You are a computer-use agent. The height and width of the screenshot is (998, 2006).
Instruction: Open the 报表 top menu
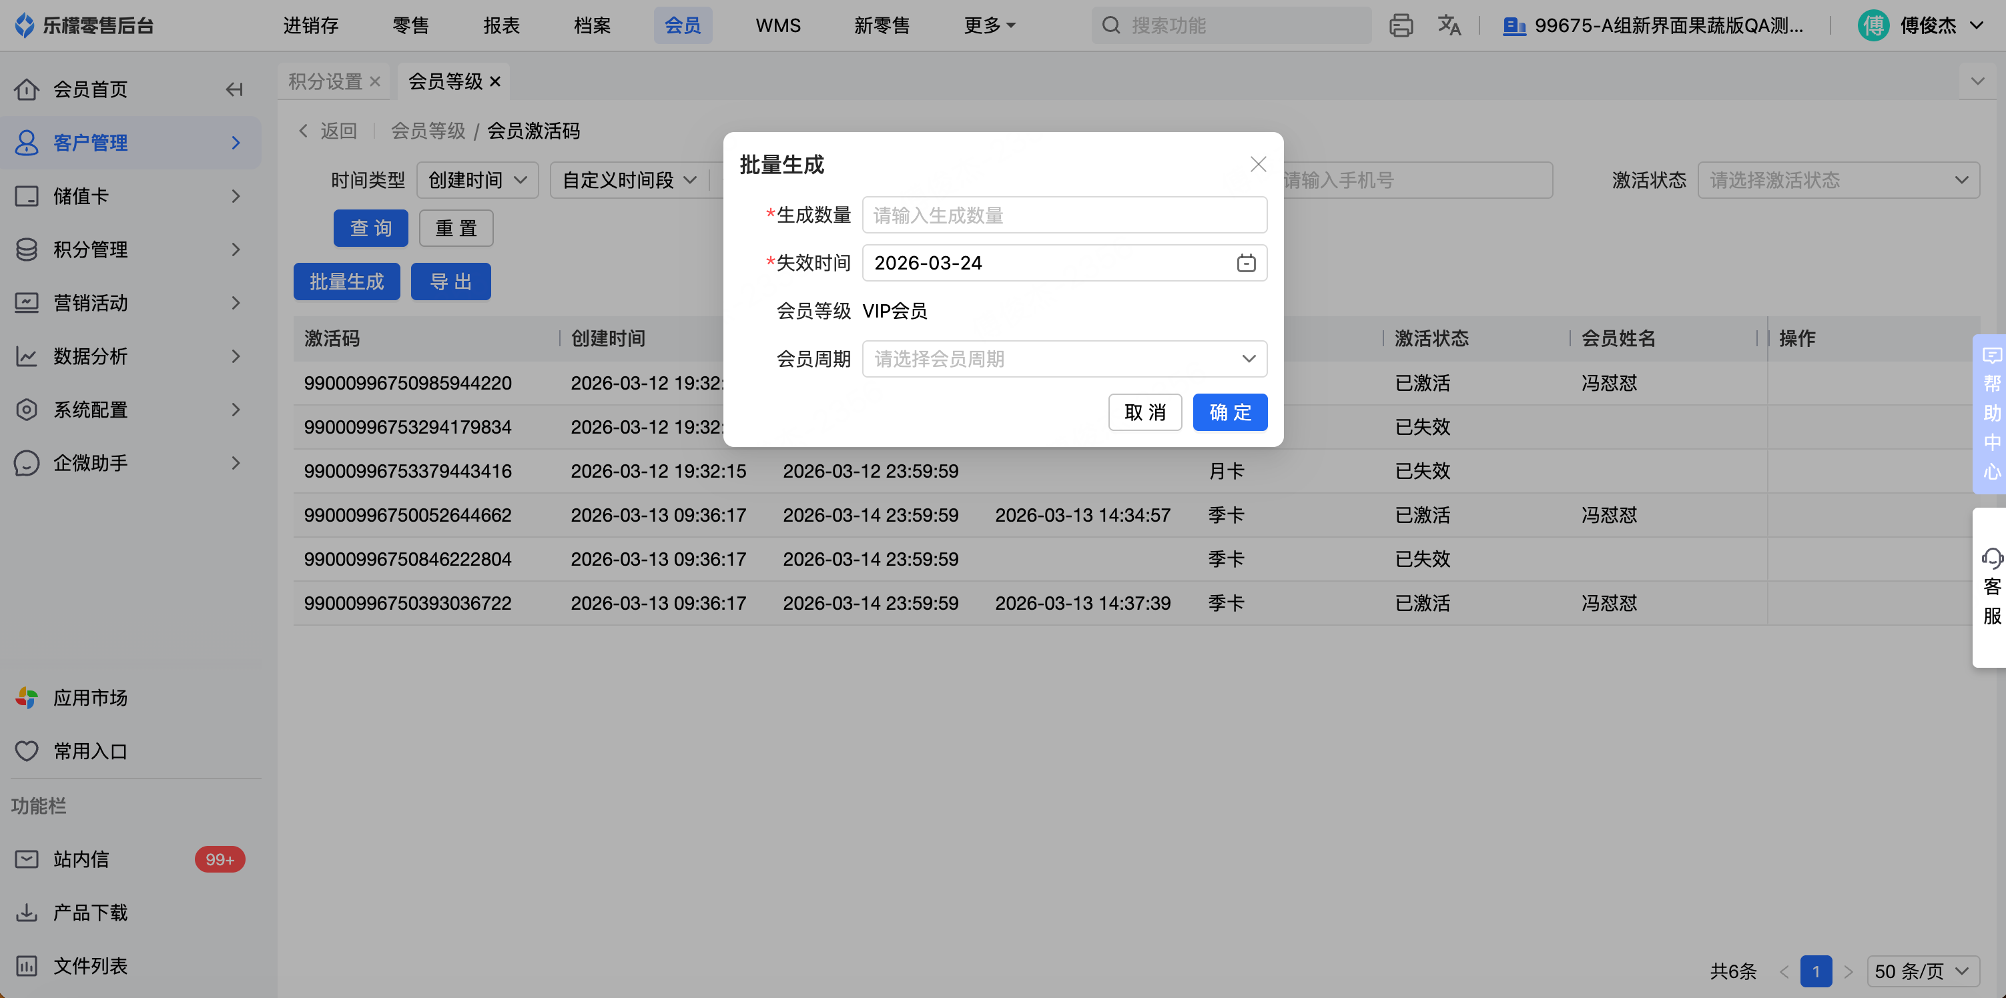click(500, 26)
